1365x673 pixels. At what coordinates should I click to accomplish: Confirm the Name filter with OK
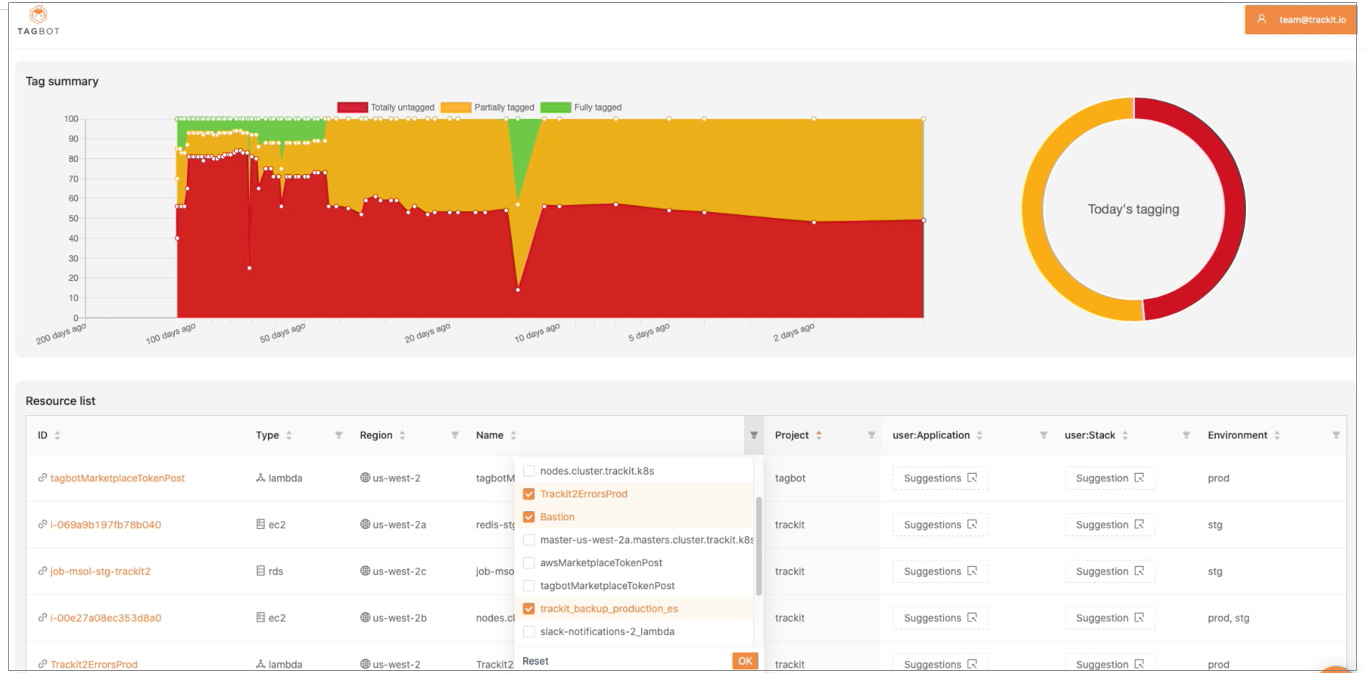click(745, 661)
